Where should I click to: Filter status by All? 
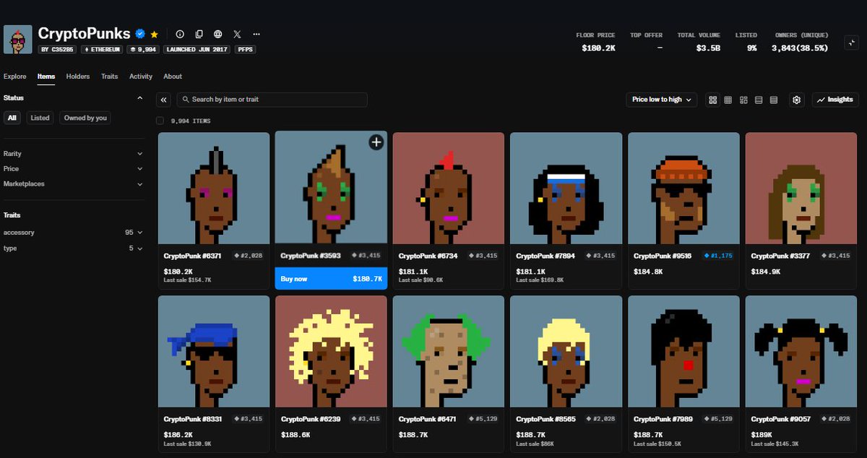tap(12, 118)
